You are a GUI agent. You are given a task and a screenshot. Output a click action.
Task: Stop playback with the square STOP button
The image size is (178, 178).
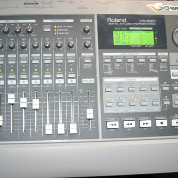tap(162, 123)
